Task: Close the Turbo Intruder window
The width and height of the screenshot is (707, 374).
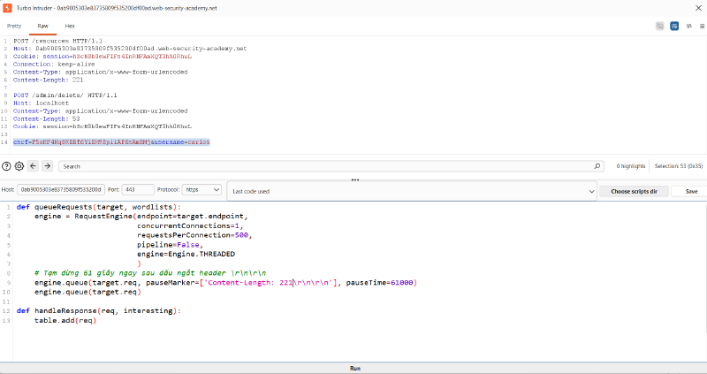Action: pos(698,8)
